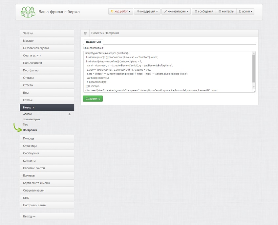Open Магазин in the sidebar
Screen dimensions: 278x225
pyautogui.click(x=47, y=41)
